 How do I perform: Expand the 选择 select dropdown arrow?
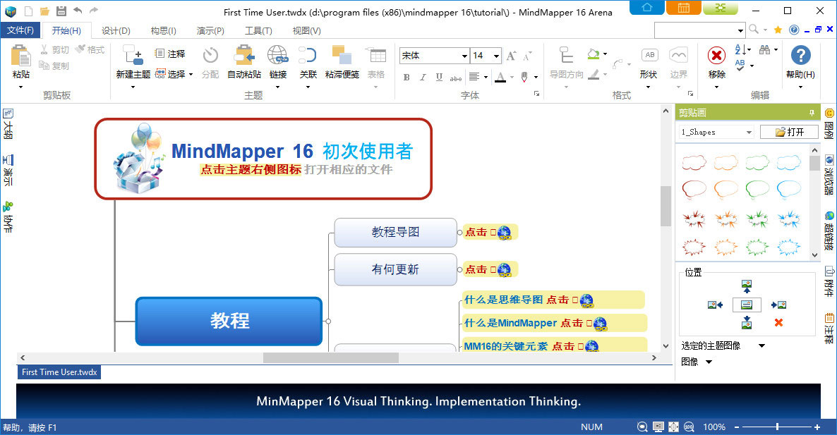tap(191, 75)
